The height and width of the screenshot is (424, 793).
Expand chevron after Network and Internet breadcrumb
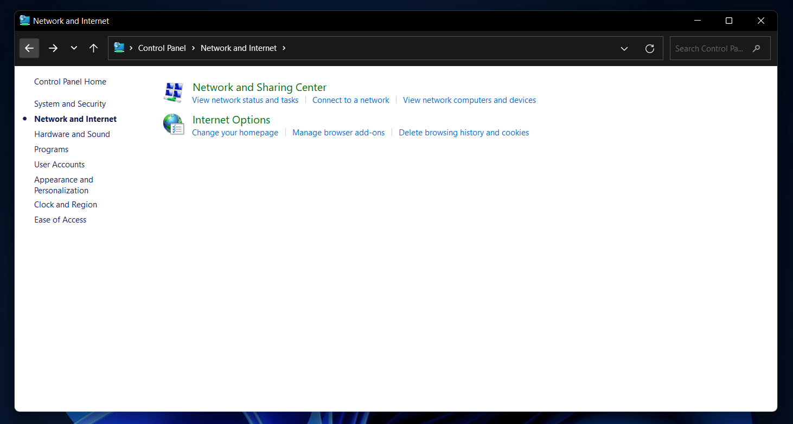[284, 48]
